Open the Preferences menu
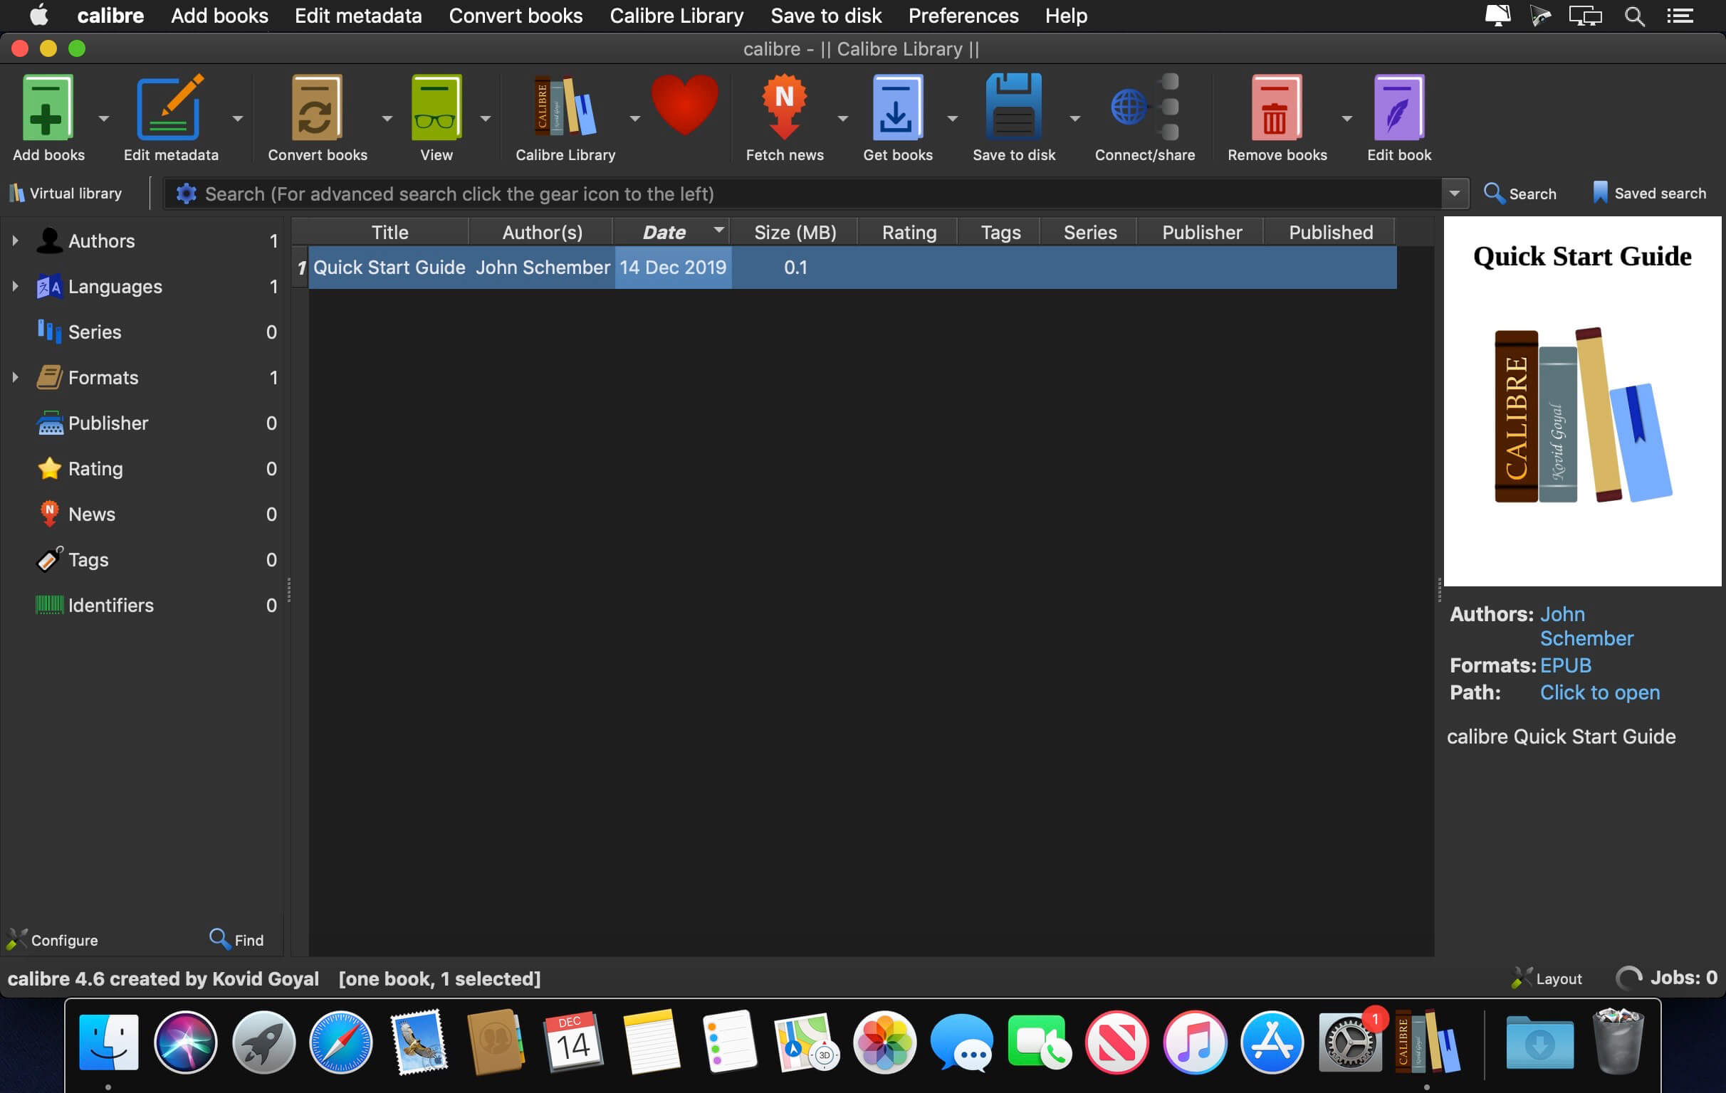The width and height of the screenshot is (1726, 1093). (x=963, y=16)
